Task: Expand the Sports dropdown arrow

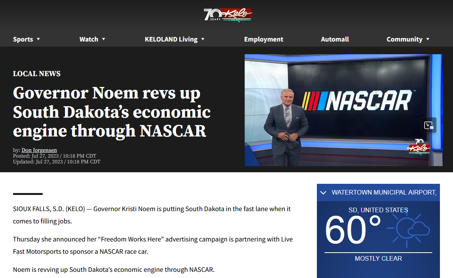Action: point(38,39)
